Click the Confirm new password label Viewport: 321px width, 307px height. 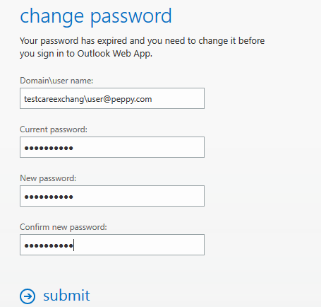(x=63, y=227)
